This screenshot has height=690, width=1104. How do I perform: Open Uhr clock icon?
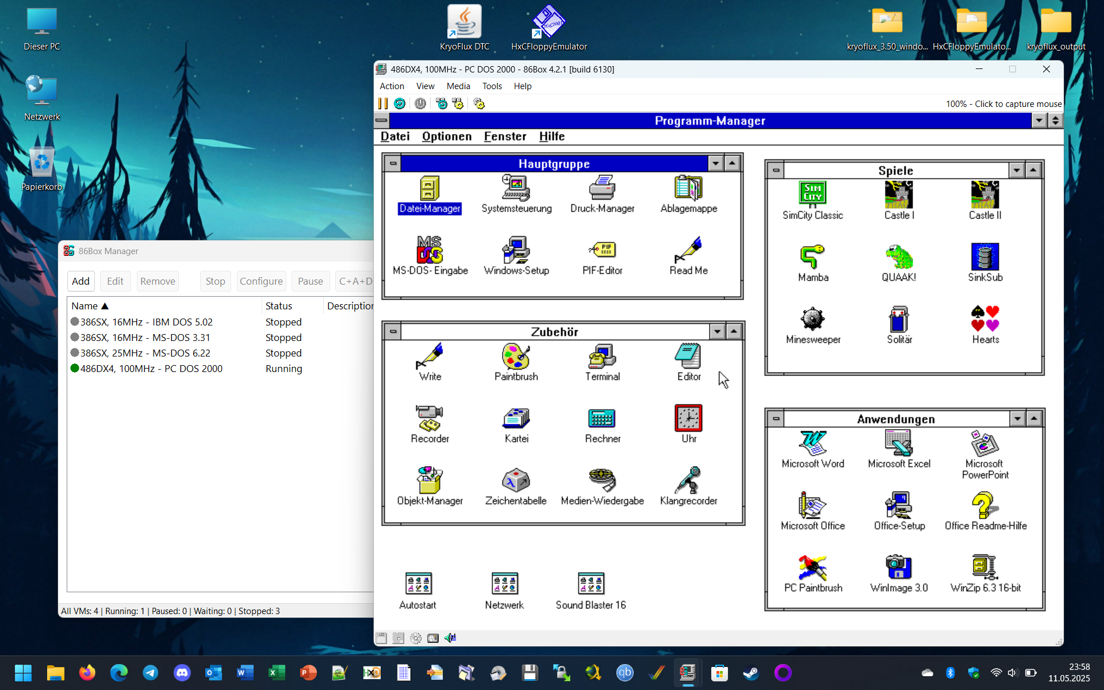(x=688, y=425)
